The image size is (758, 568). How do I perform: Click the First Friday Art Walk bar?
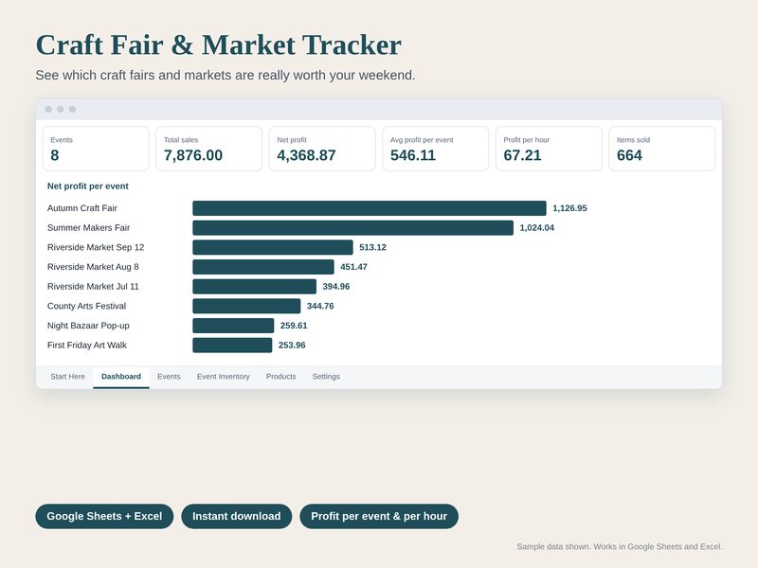232,346
